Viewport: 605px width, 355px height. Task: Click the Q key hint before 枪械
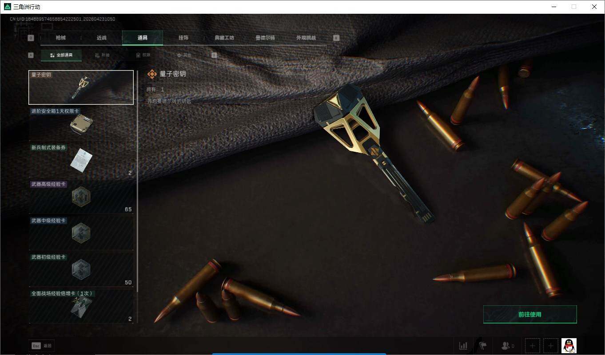point(31,38)
